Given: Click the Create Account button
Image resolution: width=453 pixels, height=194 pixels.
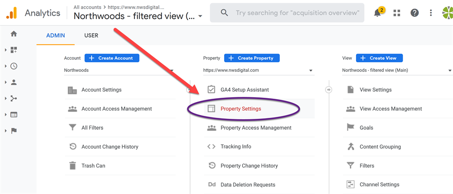Looking at the screenshot, I should [x=112, y=58].
